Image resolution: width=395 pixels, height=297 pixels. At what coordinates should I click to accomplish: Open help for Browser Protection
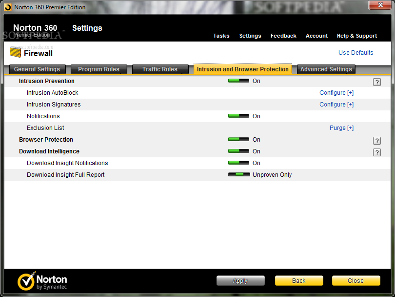pyautogui.click(x=376, y=141)
